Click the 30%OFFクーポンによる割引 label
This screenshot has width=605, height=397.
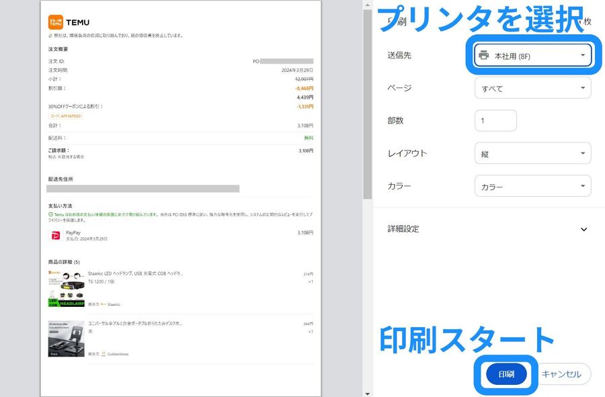75,106
